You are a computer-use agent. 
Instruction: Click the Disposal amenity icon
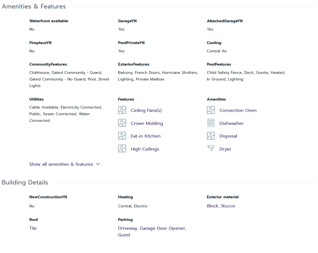(211, 136)
